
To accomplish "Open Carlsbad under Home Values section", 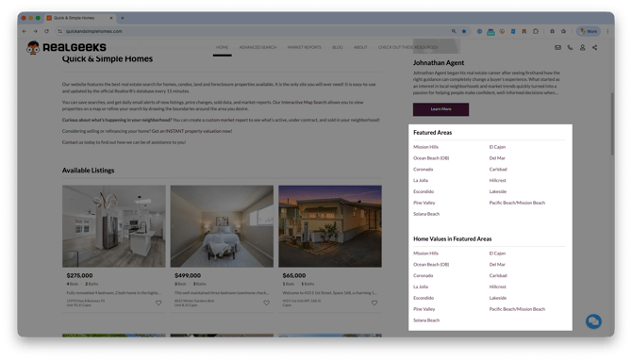I will point(498,276).
